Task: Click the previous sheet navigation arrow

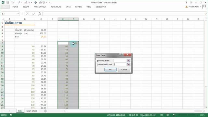Action: (x=5, y=111)
